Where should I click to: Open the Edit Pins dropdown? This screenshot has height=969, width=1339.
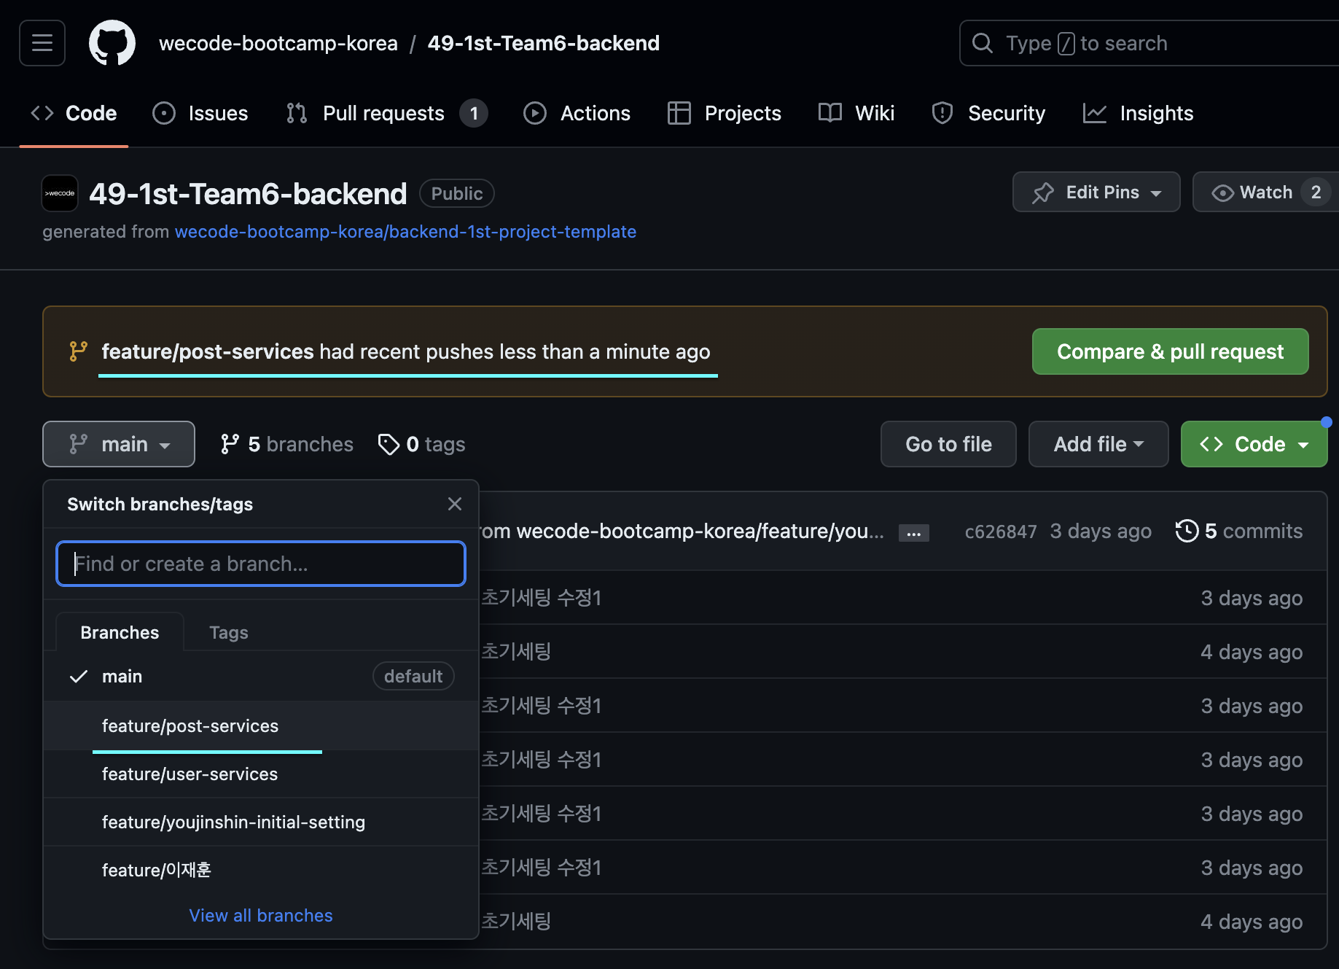1096,192
